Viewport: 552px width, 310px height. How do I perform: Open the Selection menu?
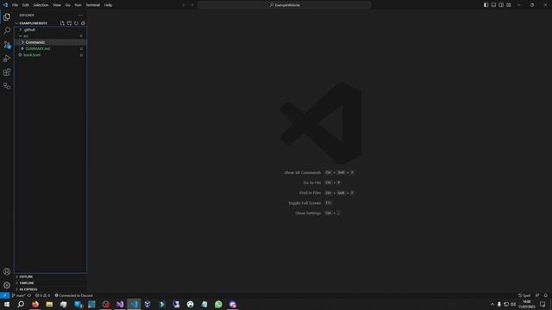click(x=41, y=5)
